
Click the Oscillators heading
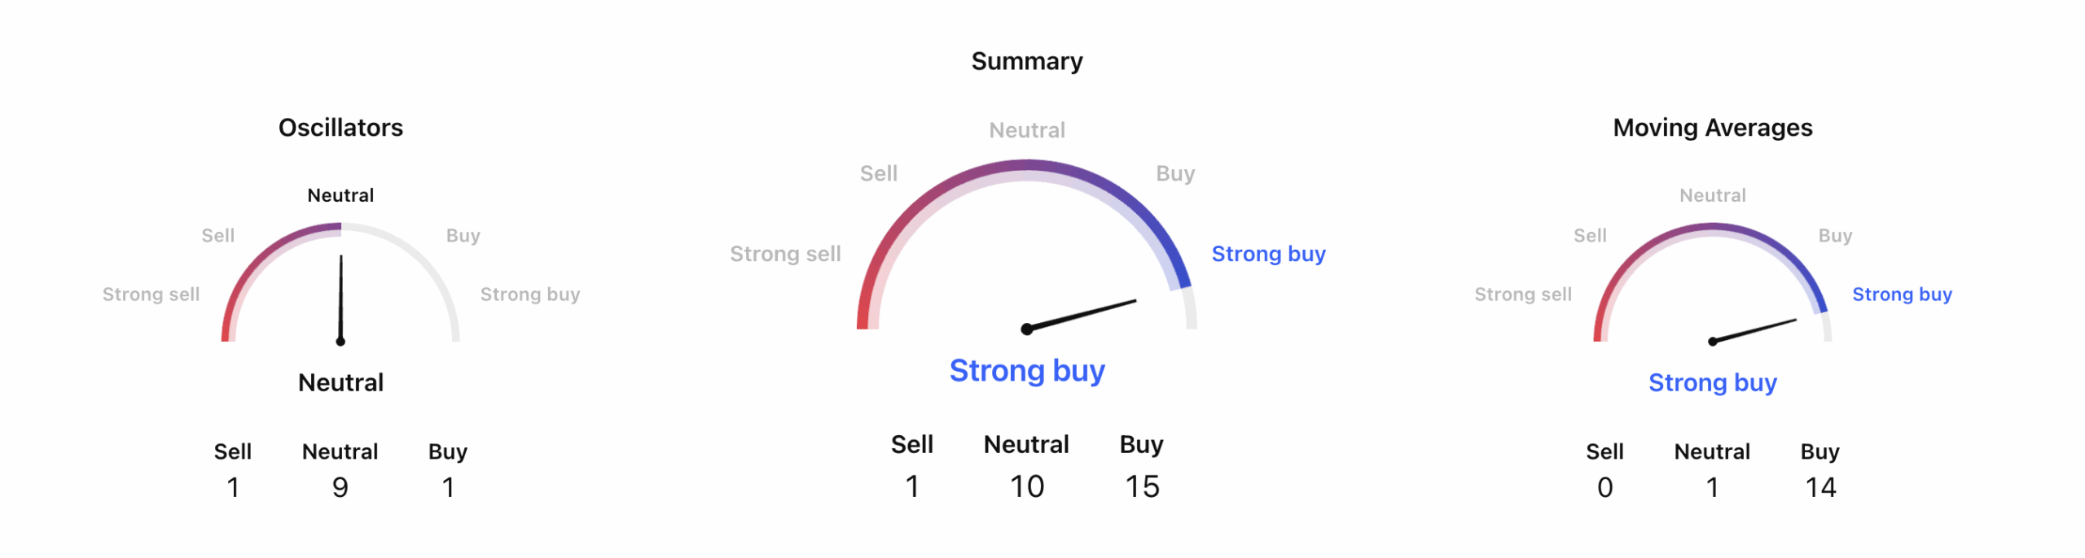[x=340, y=128]
